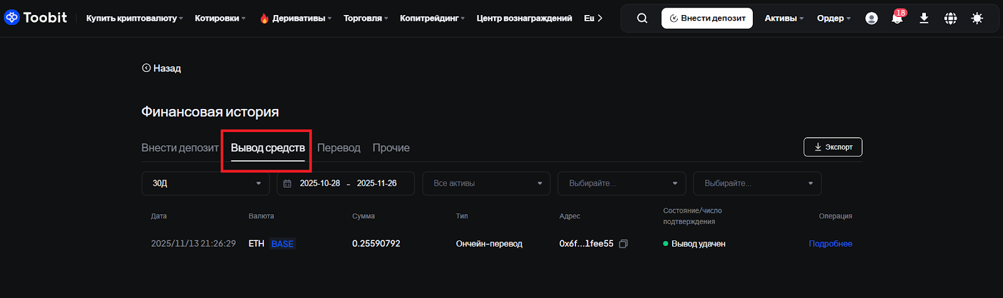This screenshot has width=1003, height=298.
Task: Copy the withdrawal address 0x6f...1fee55
Action: pos(623,244)
